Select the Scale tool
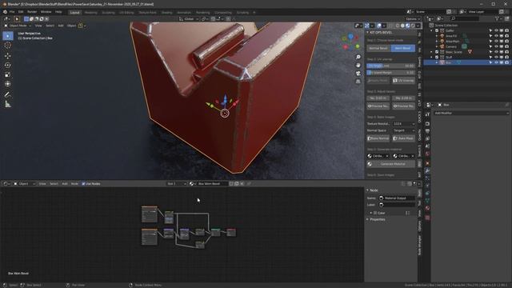Viewport: 512px width, 288px height. [8, 74]
